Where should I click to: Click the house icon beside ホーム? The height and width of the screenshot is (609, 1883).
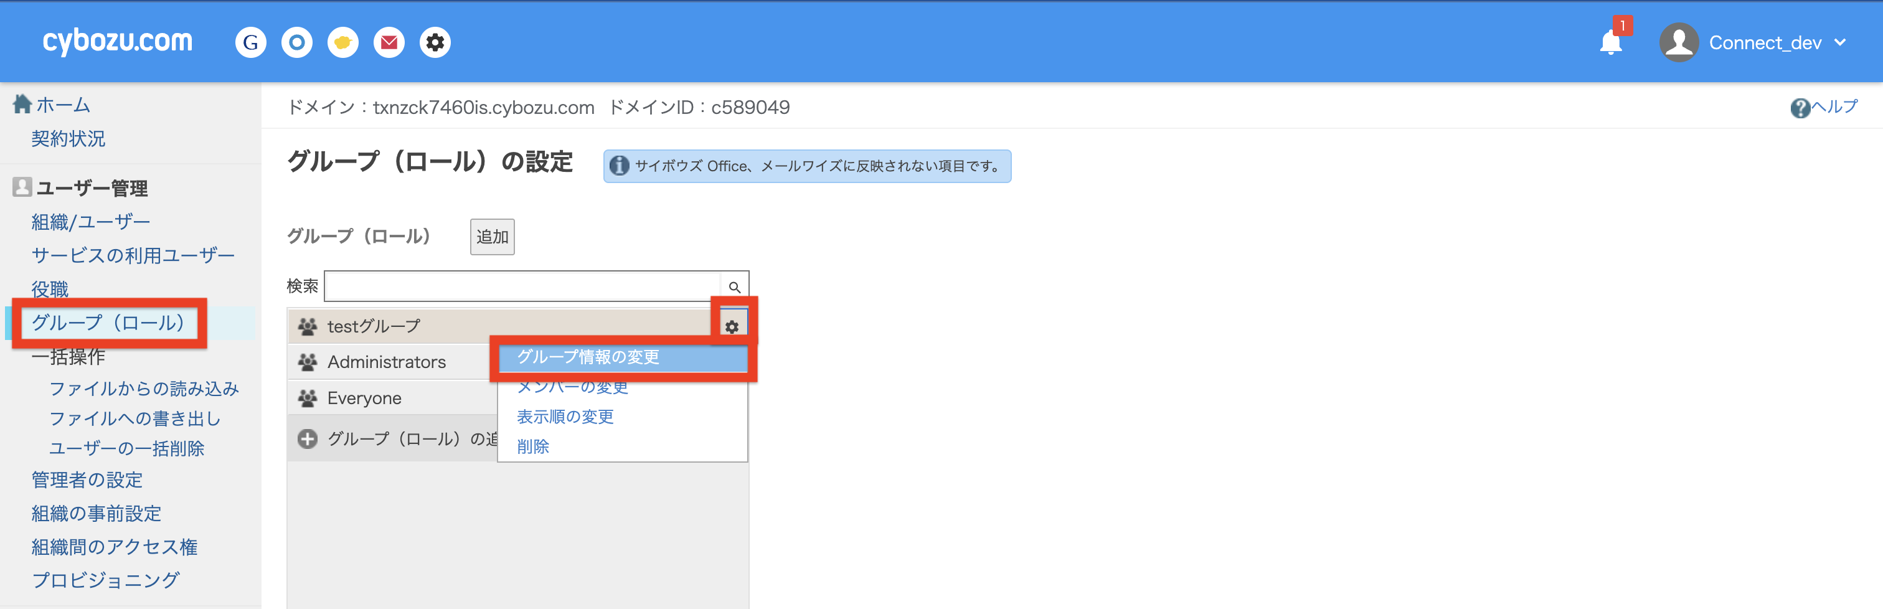[22, 104]
